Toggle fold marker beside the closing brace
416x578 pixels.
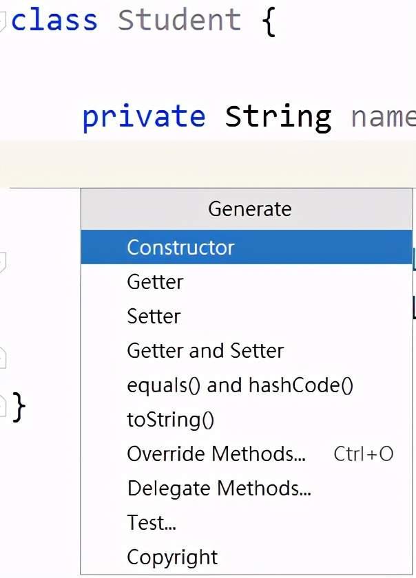click(2, 406)
